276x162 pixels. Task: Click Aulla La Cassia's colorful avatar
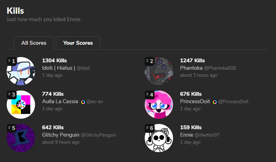click(x=21, y=105)
